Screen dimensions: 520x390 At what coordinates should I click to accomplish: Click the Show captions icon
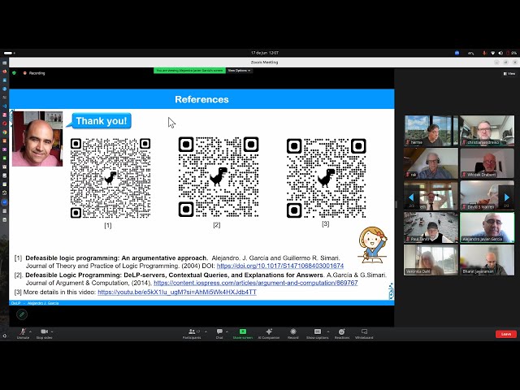317,332
